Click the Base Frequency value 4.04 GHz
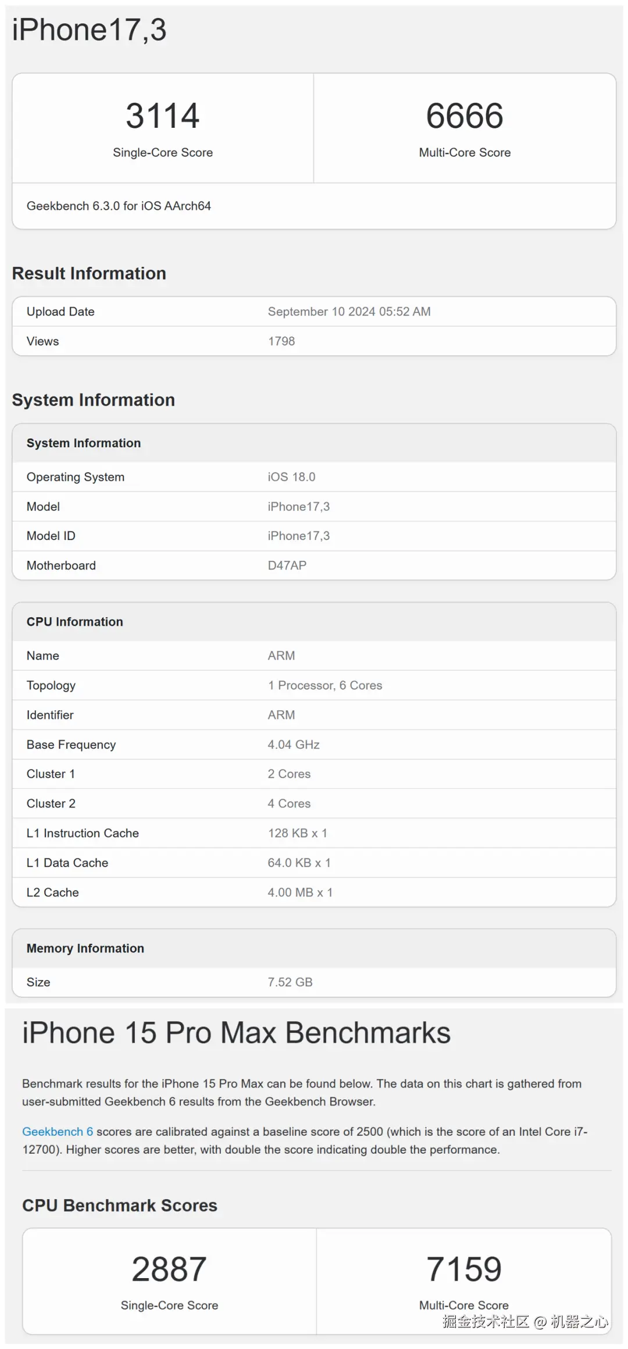Image resolution: width=628 pixels, height=1349 pixels. (x=294, y=745)
